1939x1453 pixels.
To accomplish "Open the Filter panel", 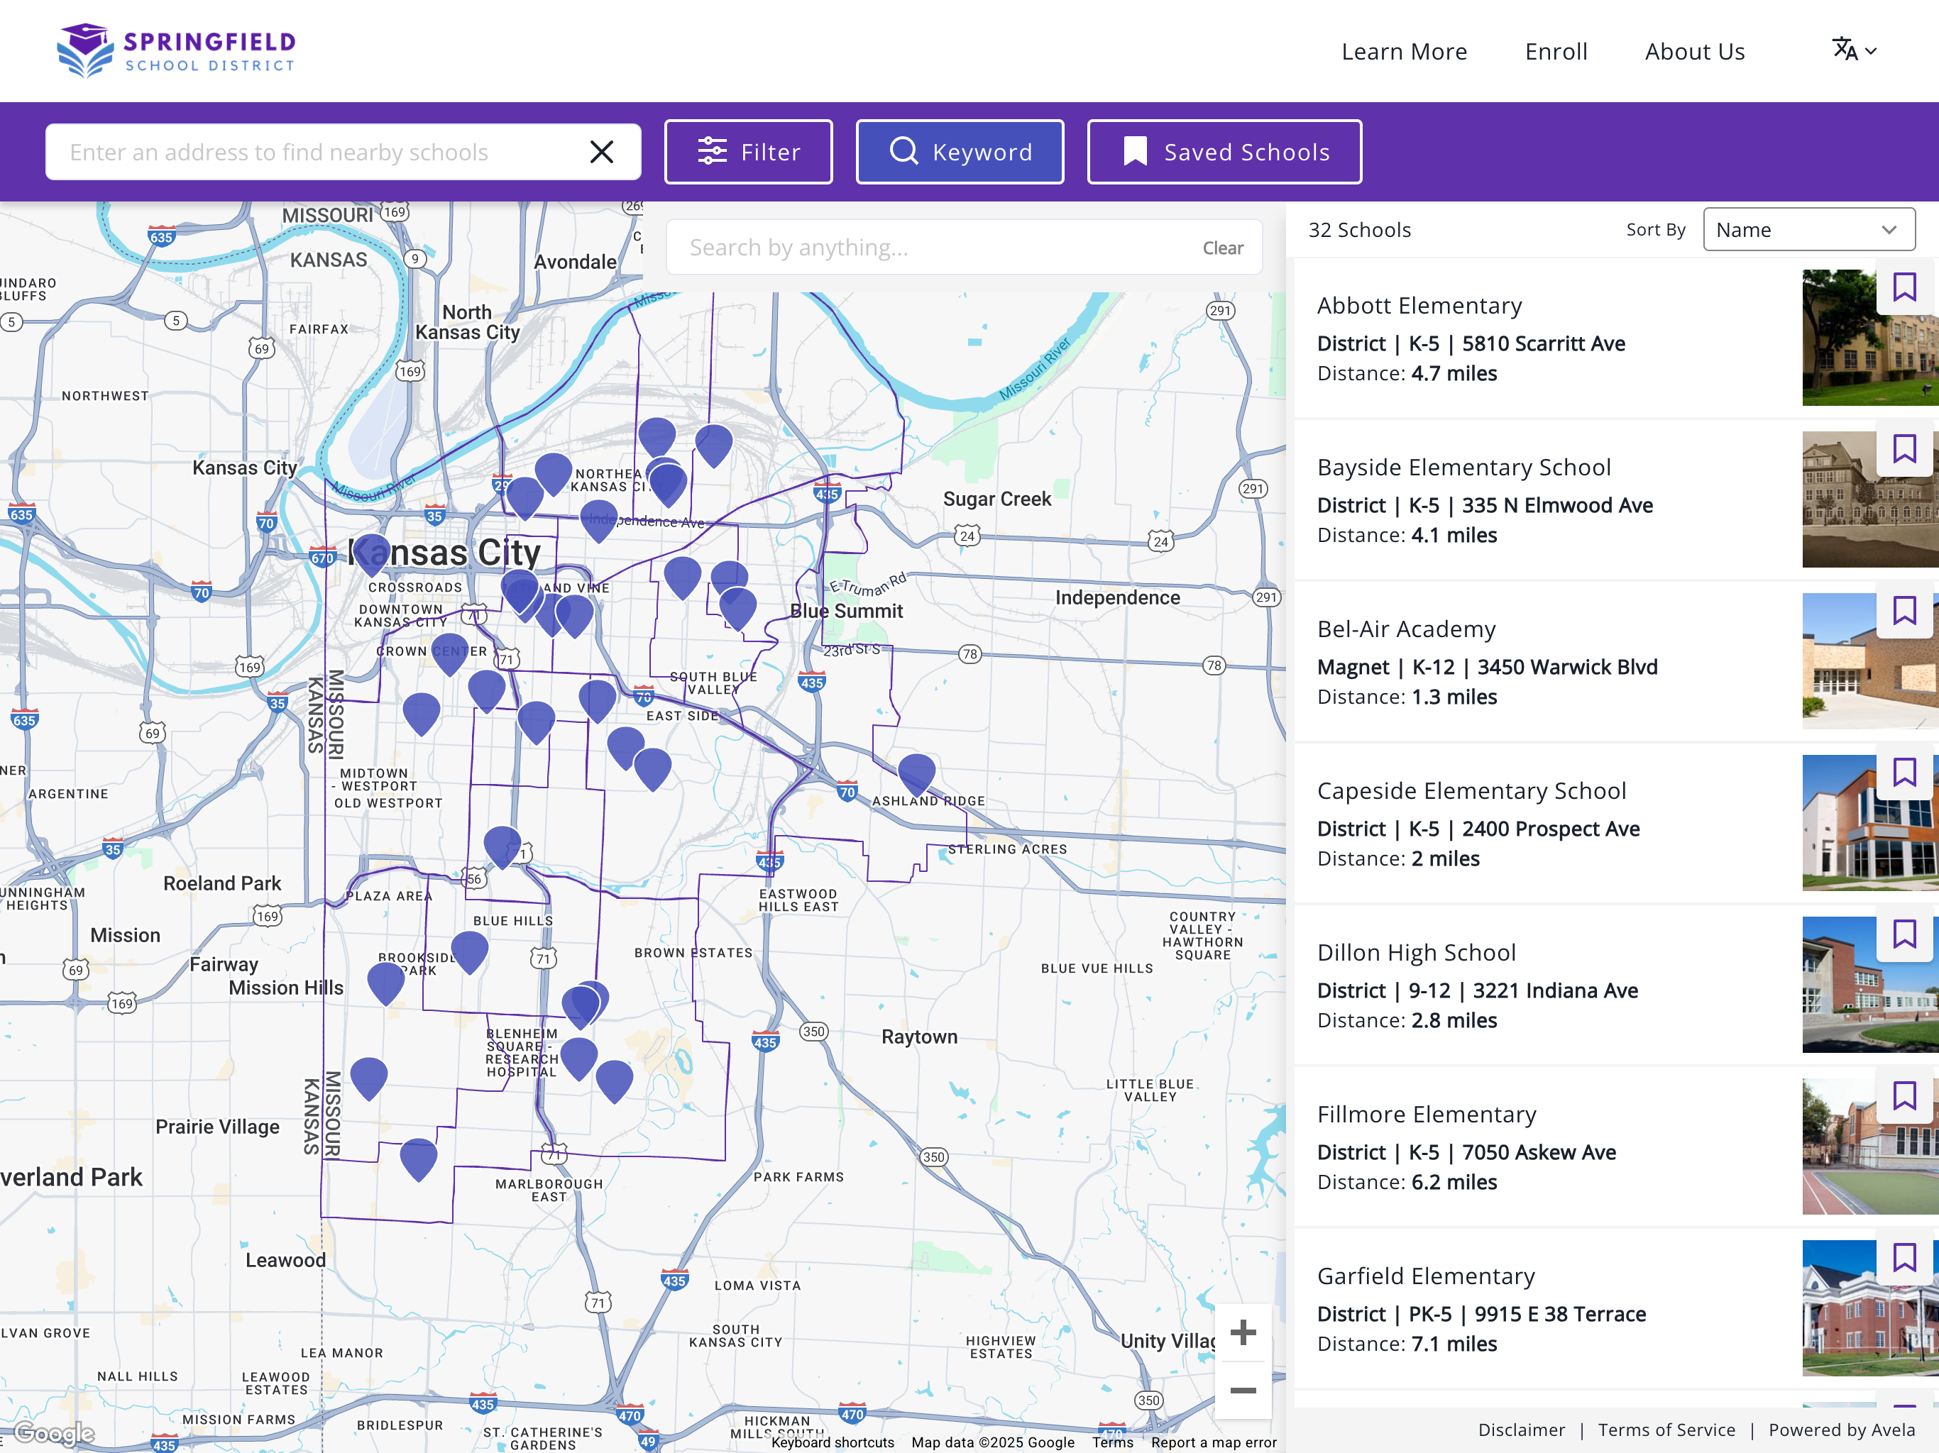I will pyautogui.click(x=749, y=150).
